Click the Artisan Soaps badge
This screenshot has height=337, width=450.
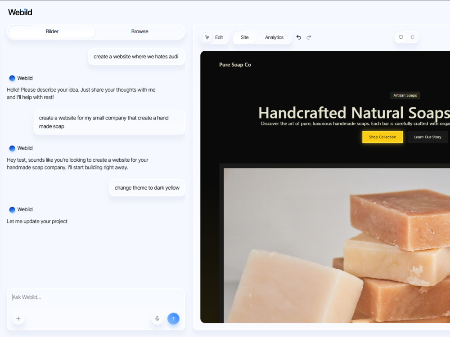405,95
